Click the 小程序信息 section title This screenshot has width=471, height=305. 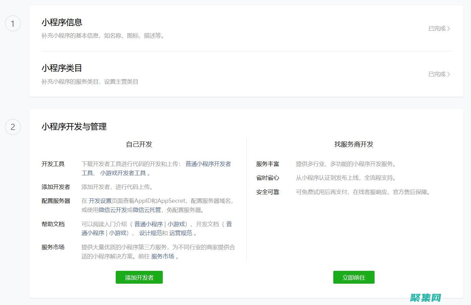62,23
